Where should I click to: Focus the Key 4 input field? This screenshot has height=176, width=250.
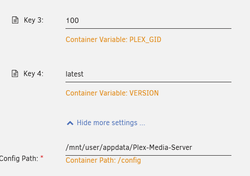click(x=148, y=74)
